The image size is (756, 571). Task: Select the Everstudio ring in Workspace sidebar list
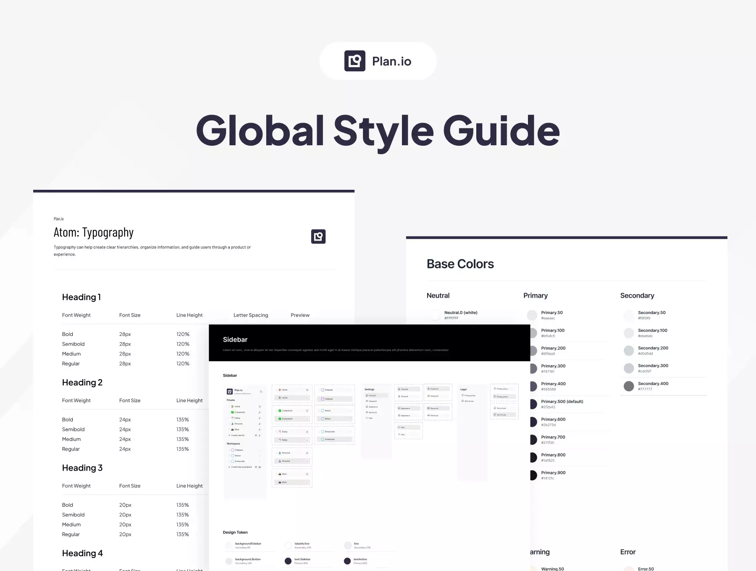point(233,461)
